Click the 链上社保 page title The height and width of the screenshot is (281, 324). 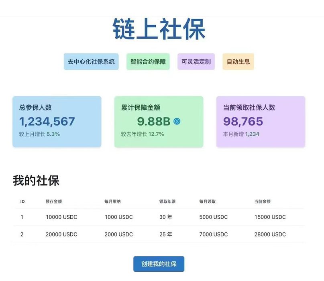point(159,29)
